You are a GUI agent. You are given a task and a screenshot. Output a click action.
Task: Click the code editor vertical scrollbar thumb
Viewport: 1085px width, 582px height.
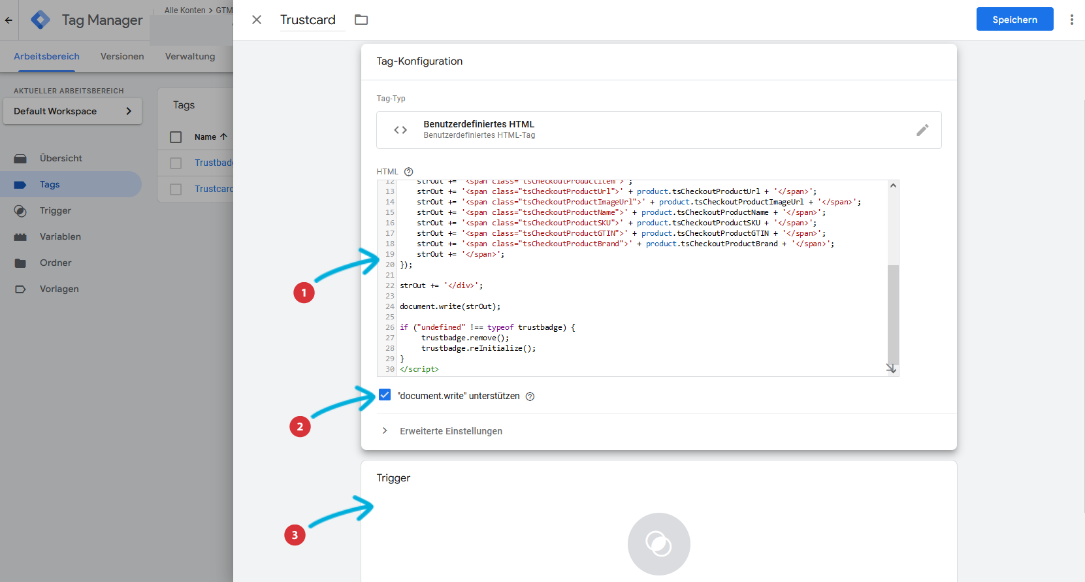[893, 314]
